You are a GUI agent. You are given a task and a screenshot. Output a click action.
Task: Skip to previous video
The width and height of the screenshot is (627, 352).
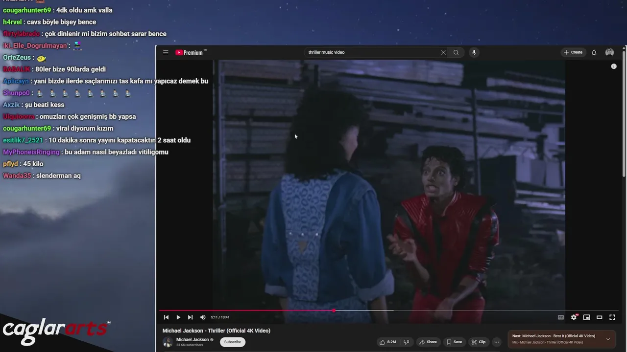166,317
